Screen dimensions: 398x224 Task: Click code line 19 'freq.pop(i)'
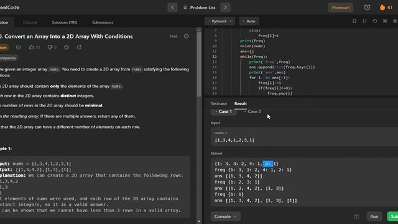click(280, 93)
